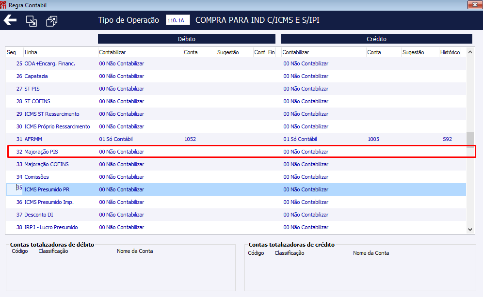The height and width of the screenshot is (297, 483).
Task: Click the Regra Contabil app icon in title bar
Action: pos(3,5)
